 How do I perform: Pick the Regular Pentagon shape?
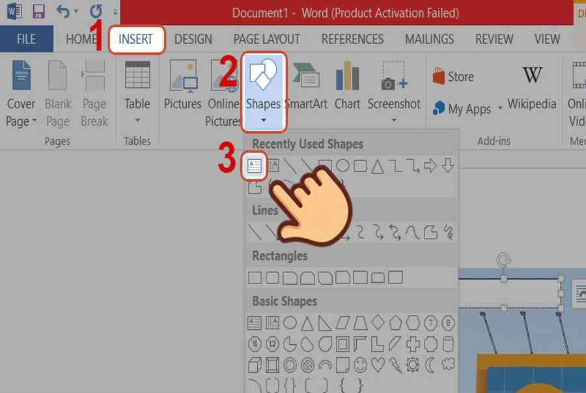click(395, 323)
